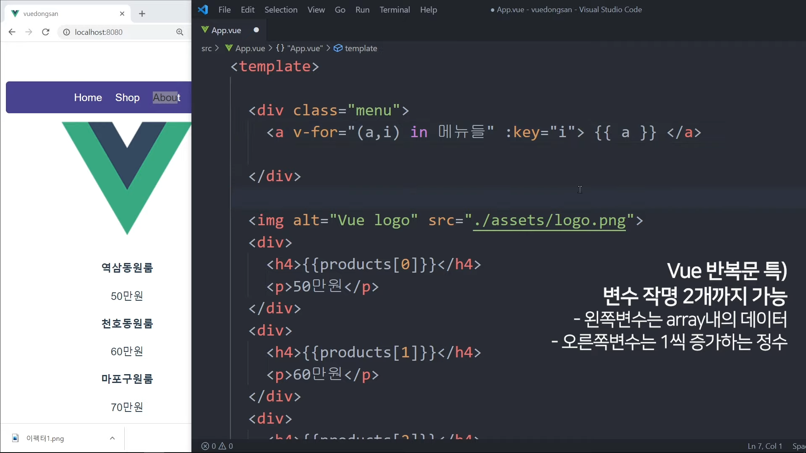
Task: Expand the 이펙터1.png download options chevron
Action: (112, 438)
